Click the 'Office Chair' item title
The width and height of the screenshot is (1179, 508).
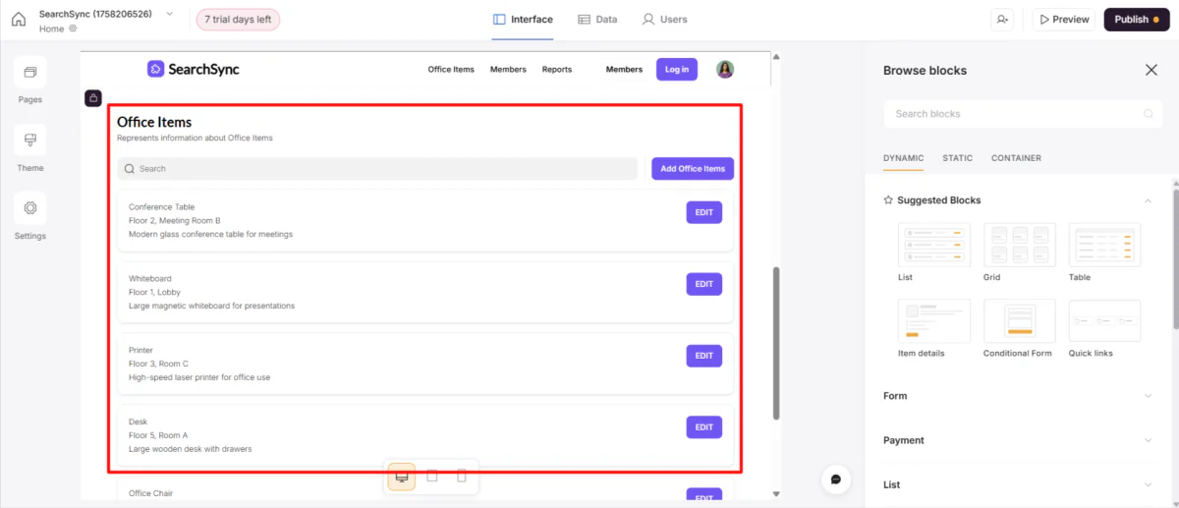[150, 493]
